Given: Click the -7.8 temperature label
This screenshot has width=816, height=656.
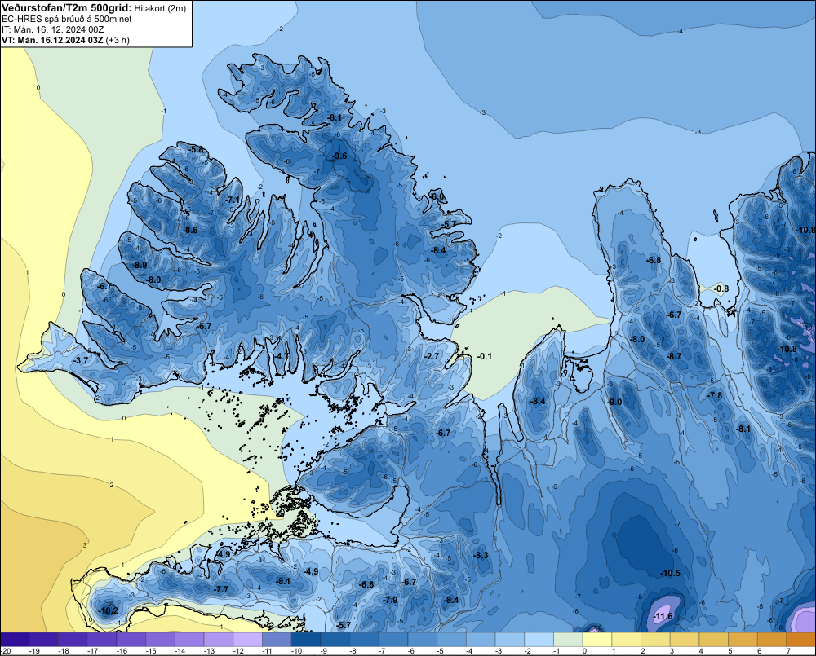Looking at the screenshot, I should click(715, 395).
